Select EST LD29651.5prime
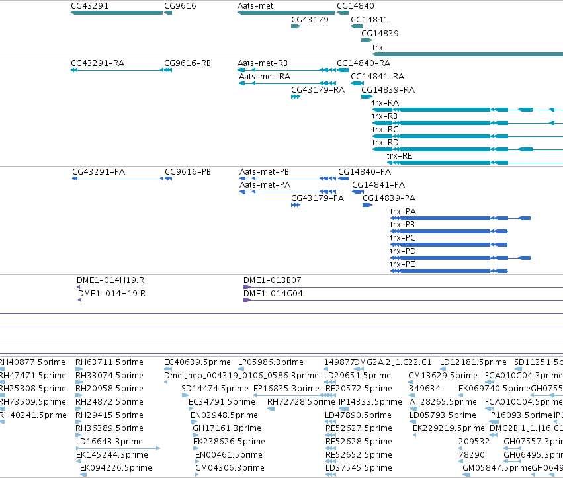 357,376
